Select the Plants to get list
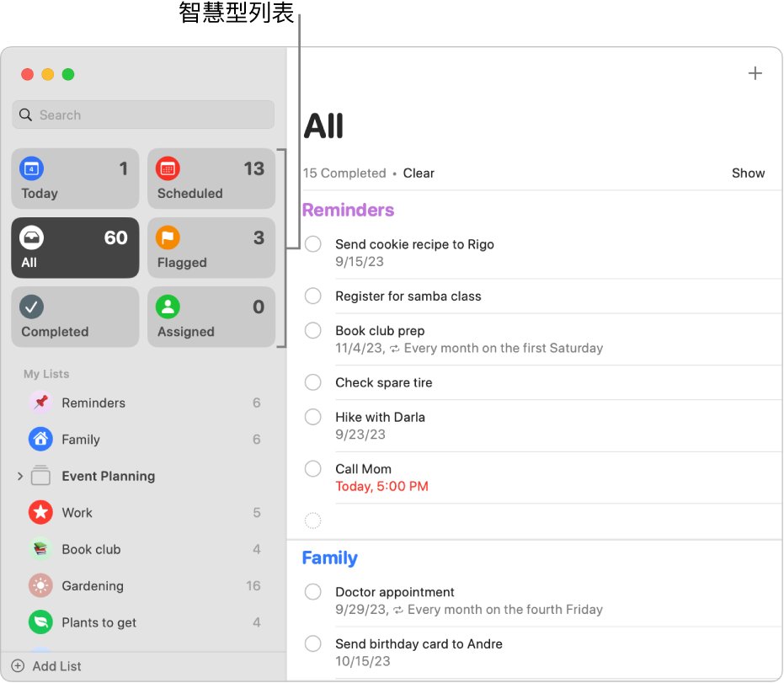This screenshot has width=784, height=683. coord(99,622)
